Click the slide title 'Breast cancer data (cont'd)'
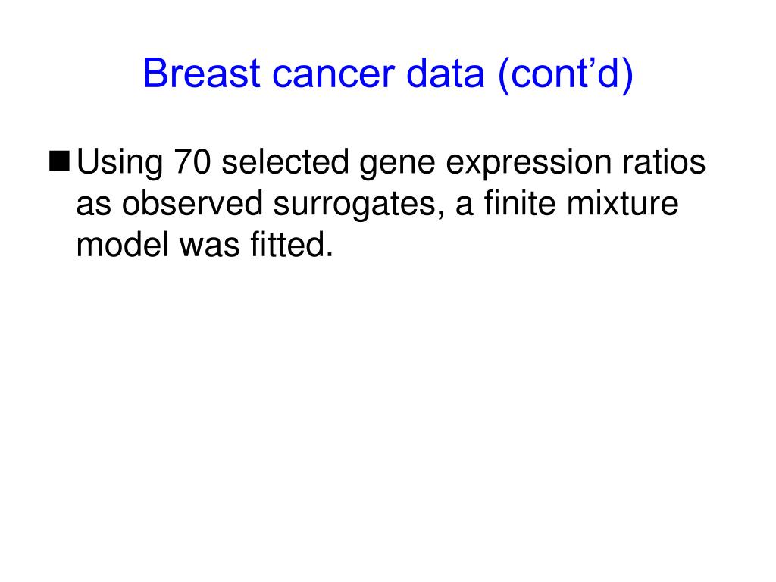 [x=388, y=74]
